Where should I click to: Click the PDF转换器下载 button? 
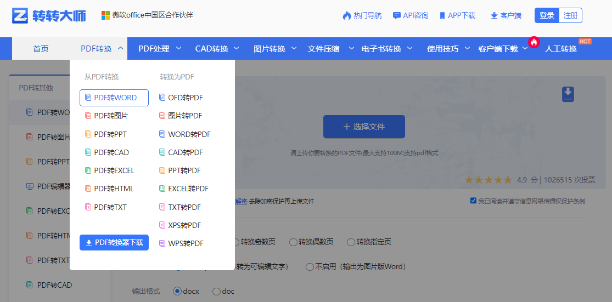(114, 242)
